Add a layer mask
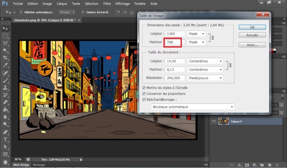 point(247,165)
